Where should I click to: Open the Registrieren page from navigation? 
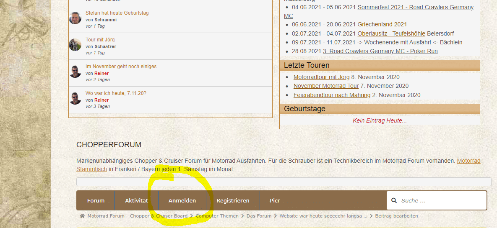[x=233, y=201]
